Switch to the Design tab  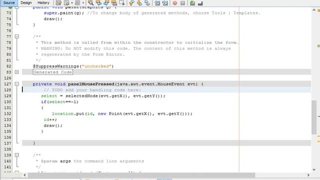point(26,3)
